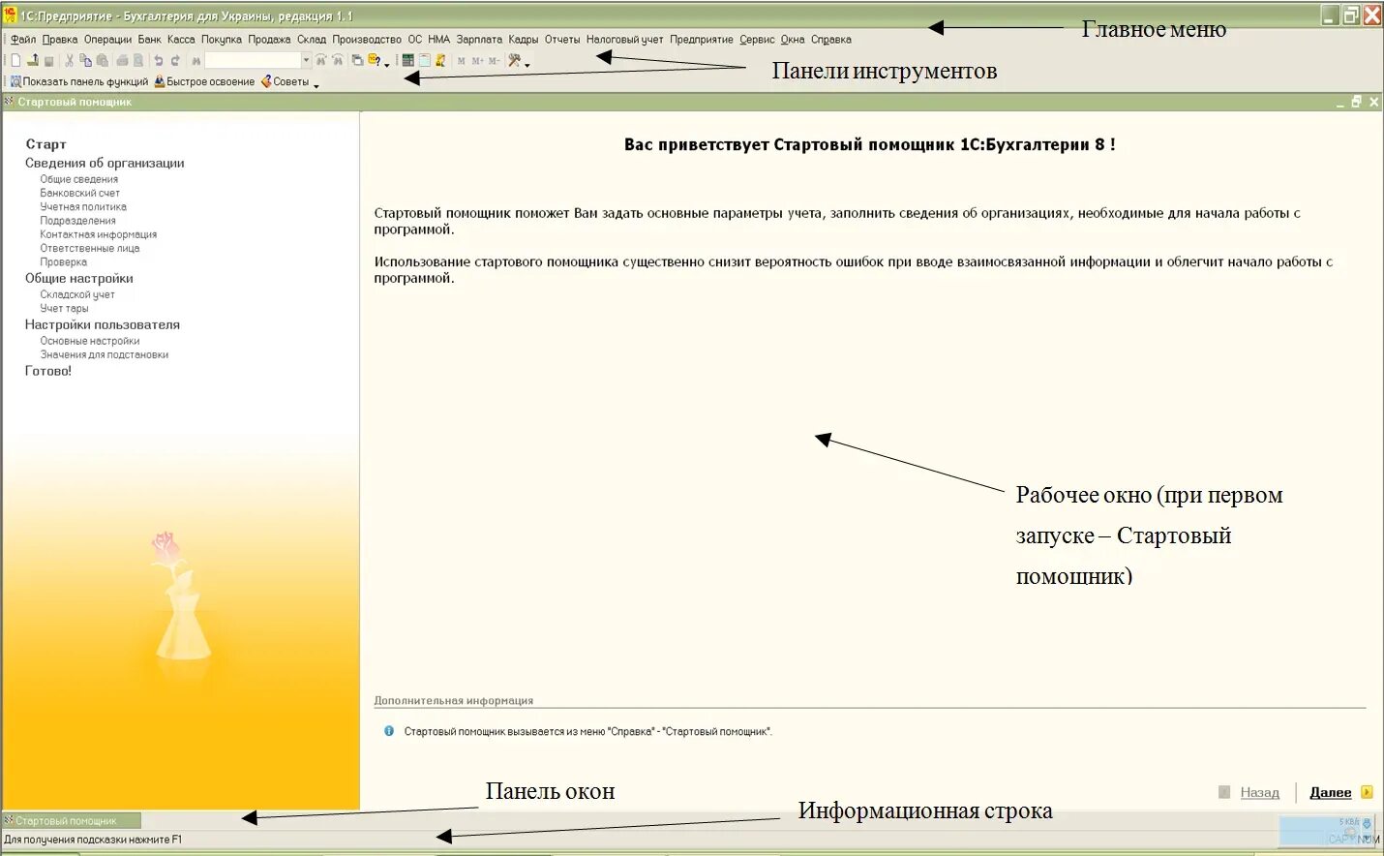Select Основные настройки step
The width and height of the screenshot is (1384, 856).
click(89, 341)
